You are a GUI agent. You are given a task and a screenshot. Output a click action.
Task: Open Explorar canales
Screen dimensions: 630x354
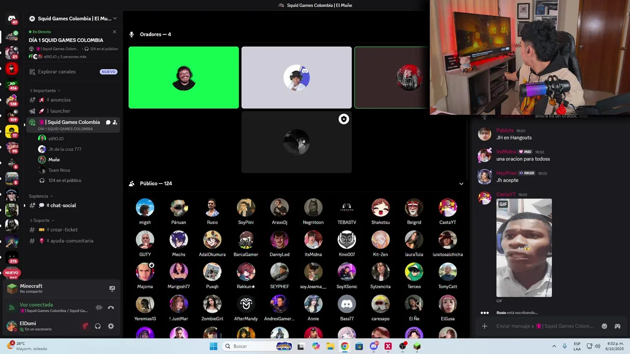pos(73,72)
